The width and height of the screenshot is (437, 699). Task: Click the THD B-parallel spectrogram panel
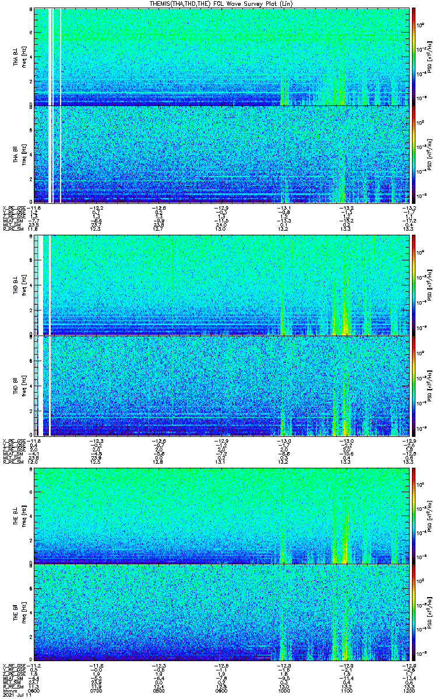[x=221, y=385]
